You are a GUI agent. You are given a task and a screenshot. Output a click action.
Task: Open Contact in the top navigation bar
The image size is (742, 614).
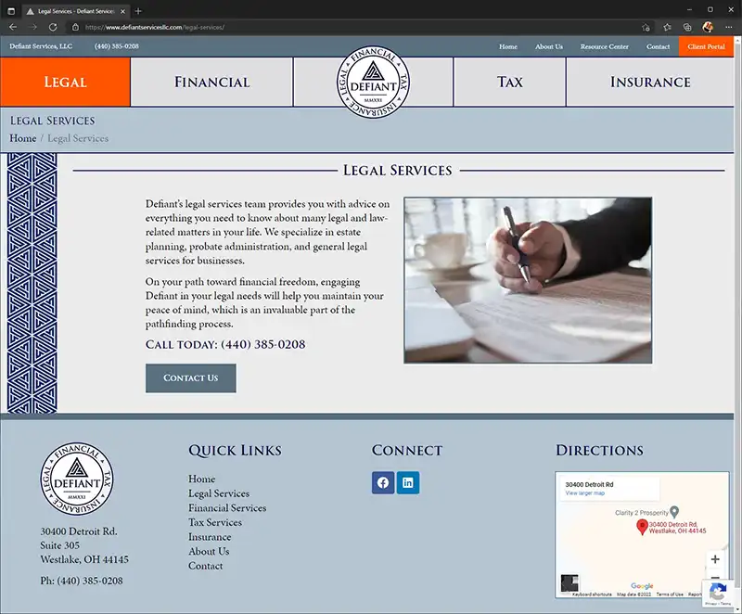(658, 46)
